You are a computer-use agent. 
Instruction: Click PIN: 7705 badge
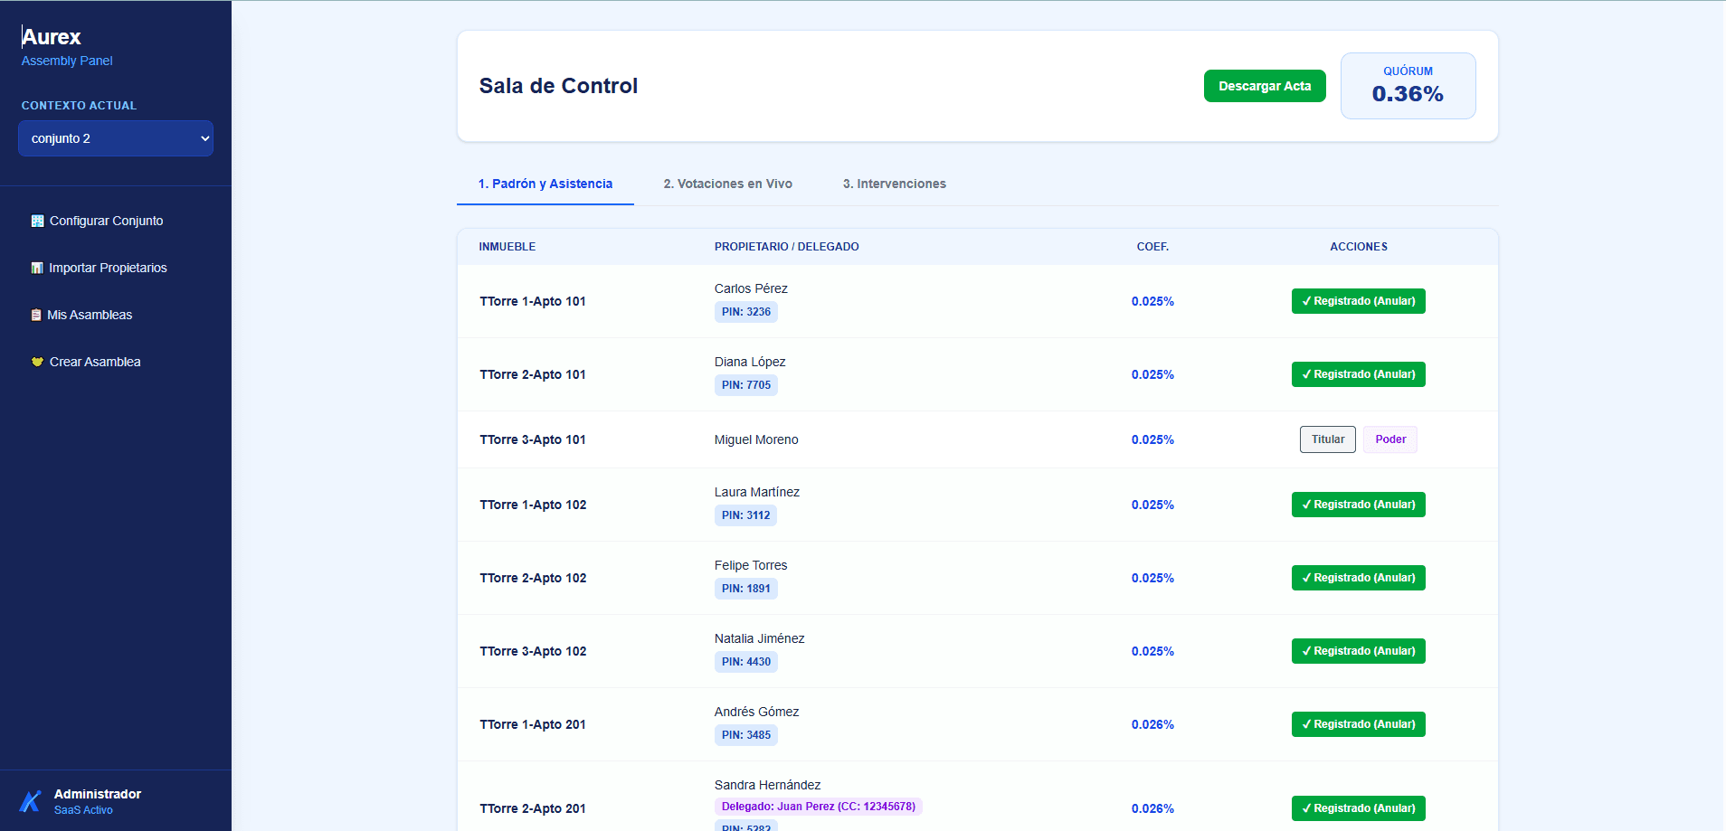pos(746,385)
